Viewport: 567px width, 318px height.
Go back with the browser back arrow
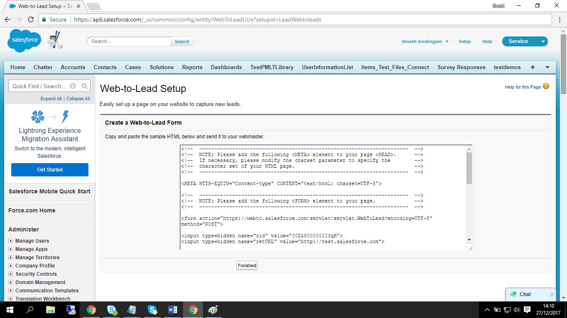[7, 19]
